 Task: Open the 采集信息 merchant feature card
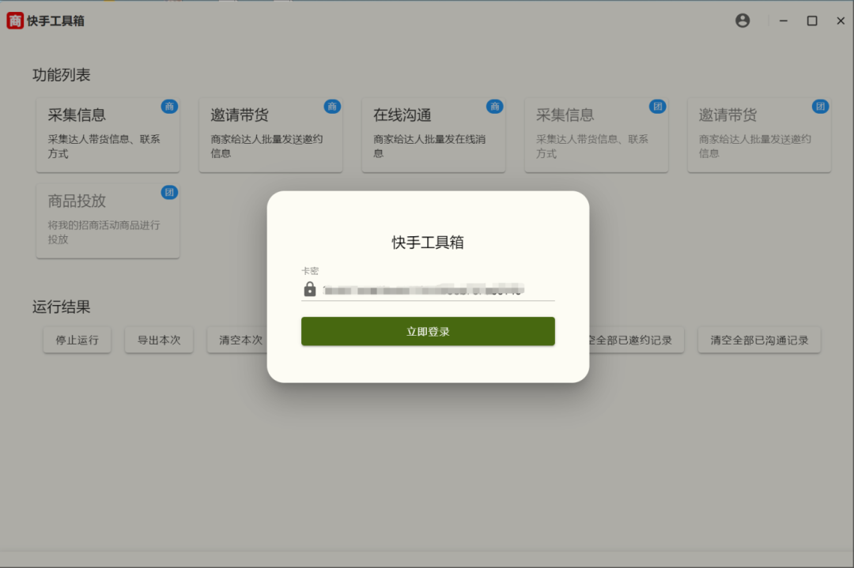click(108, 134)
